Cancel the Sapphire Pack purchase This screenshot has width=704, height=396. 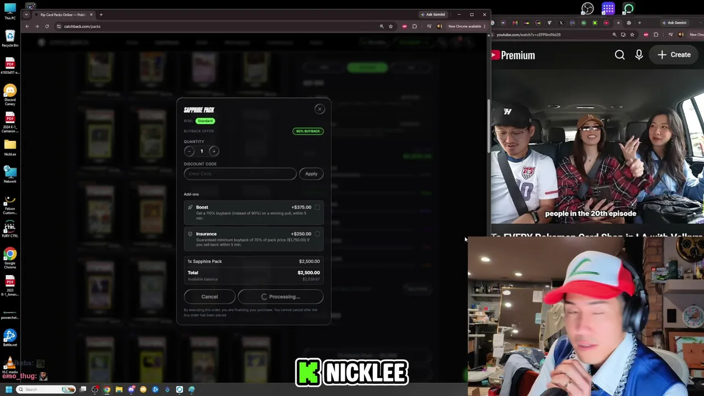coord(210,296)
